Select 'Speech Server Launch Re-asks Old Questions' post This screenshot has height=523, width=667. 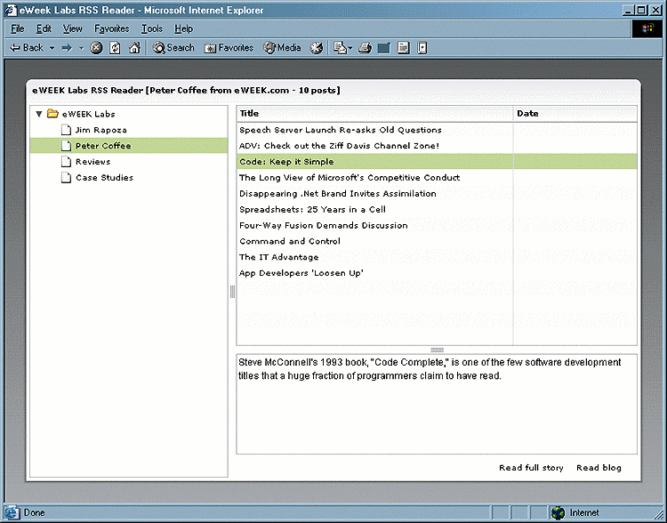coord(437,130)
